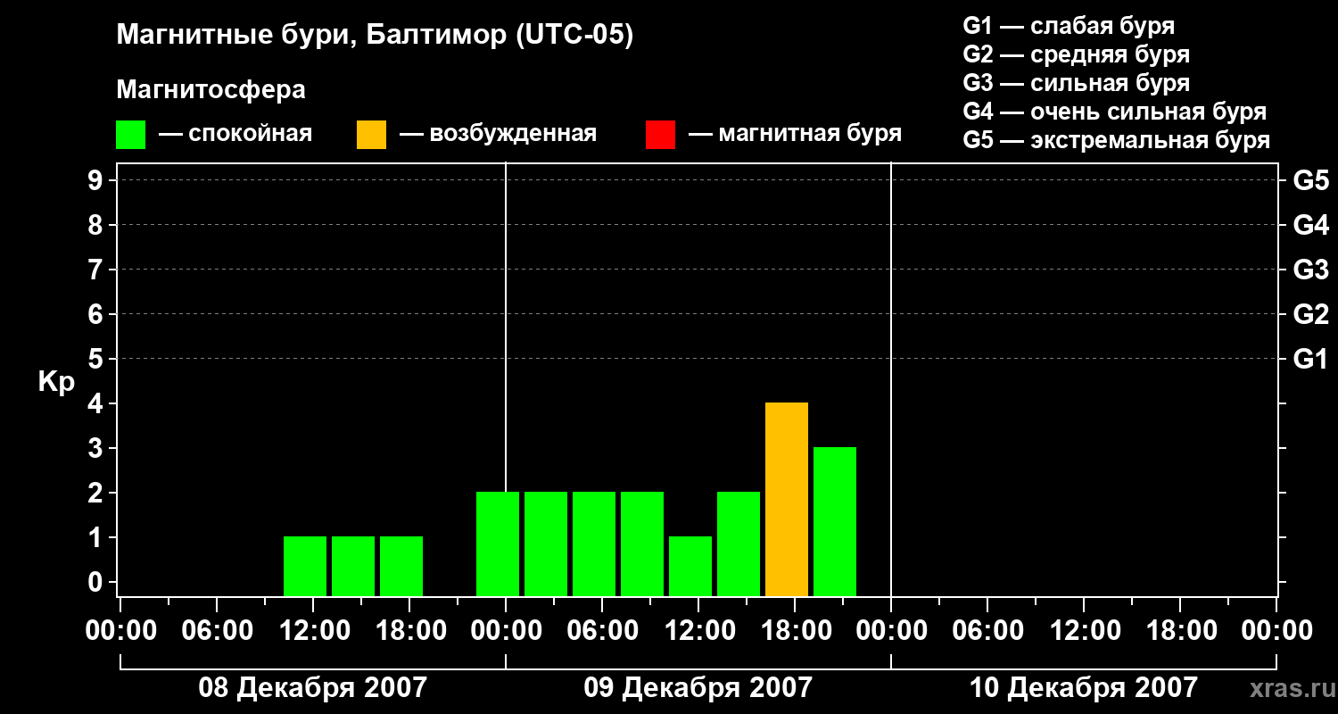Click the 'G1' right axis label
Viewport: 1338px width, 714px height.
(x=1311, y=359)
